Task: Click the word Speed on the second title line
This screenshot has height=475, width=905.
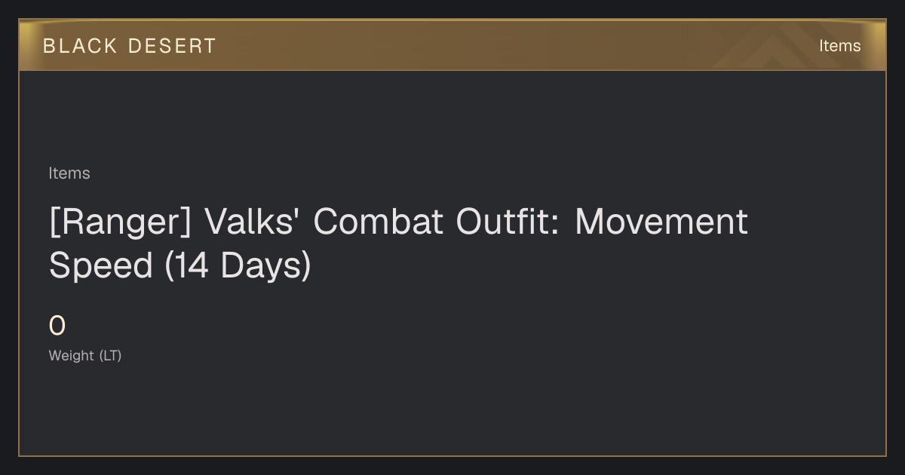Action: [101, 265]
